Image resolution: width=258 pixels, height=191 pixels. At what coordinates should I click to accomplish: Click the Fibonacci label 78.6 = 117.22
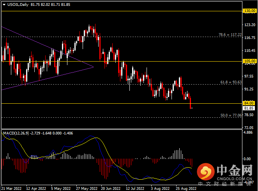pos(230,35)
